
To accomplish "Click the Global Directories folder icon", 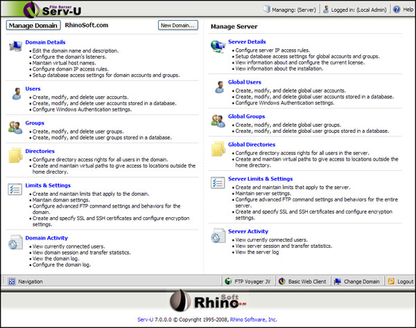I will click(218, 149).
